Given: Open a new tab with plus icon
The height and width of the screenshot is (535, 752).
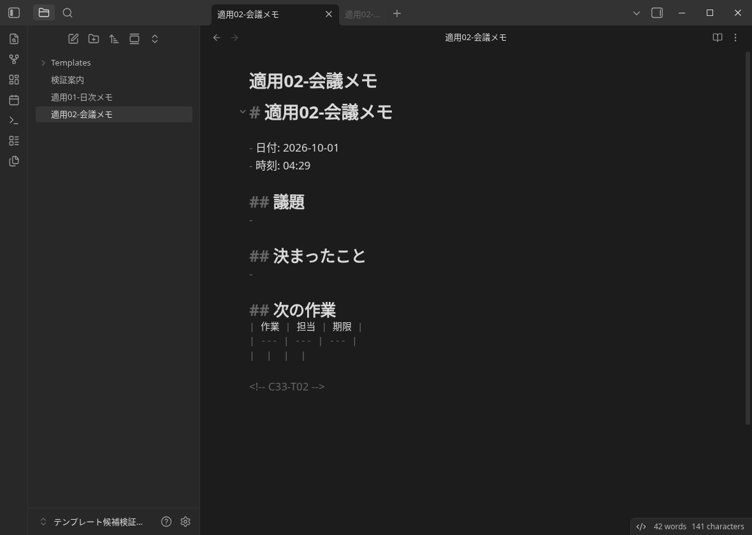Looking at the screenshot, I should pos(396,14).
